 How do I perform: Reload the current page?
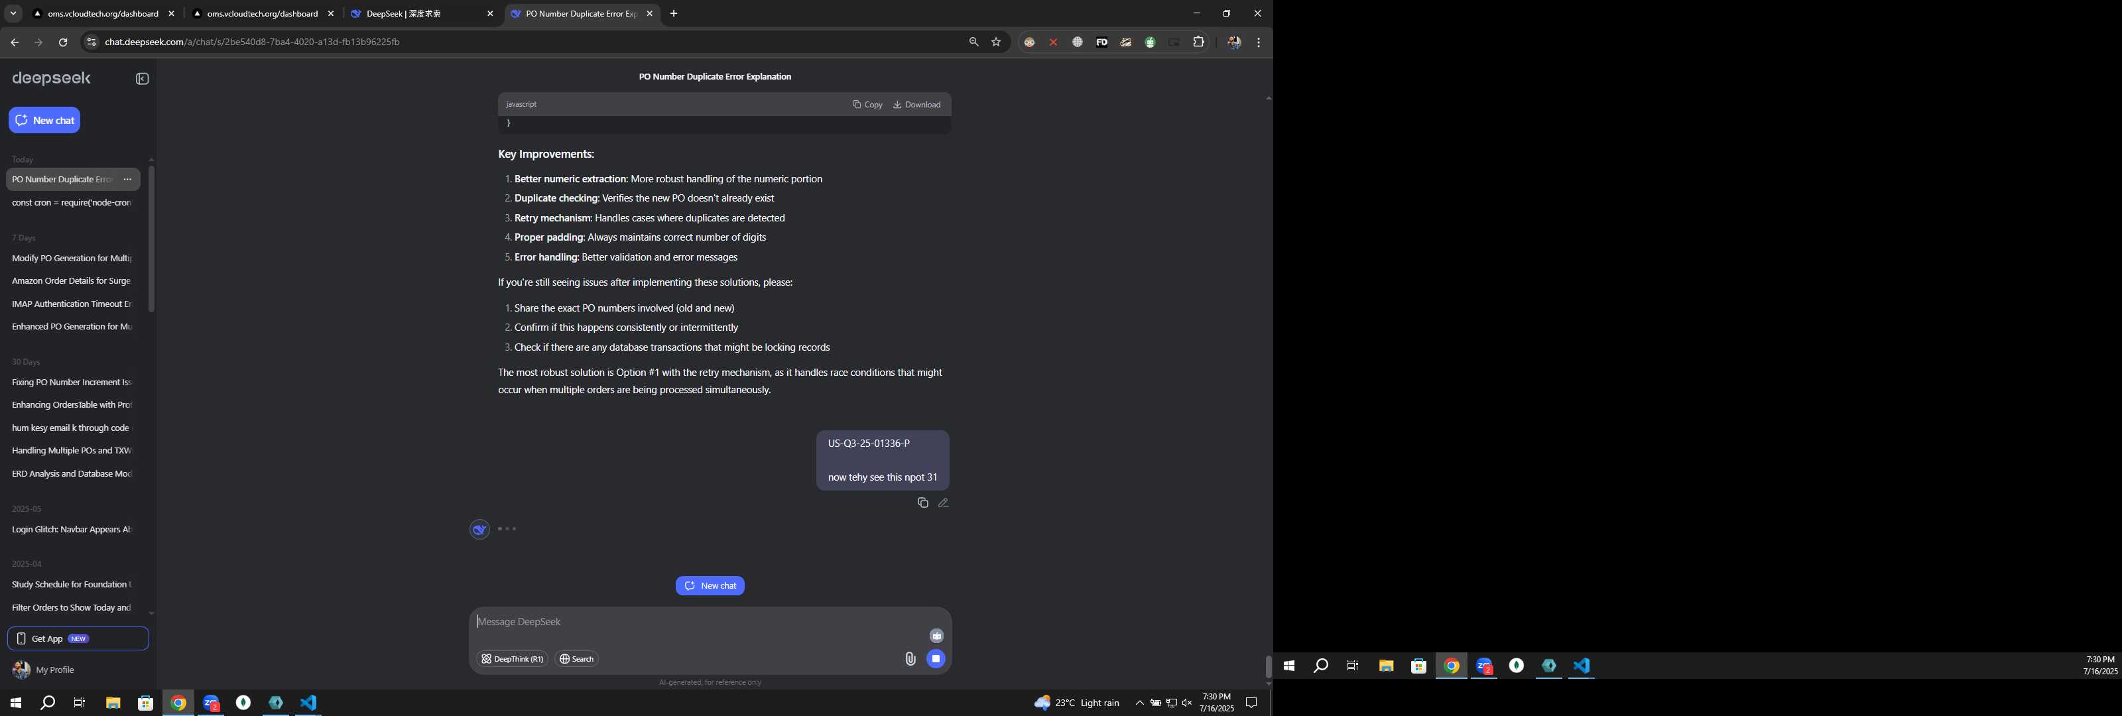[x=62, y=42]
